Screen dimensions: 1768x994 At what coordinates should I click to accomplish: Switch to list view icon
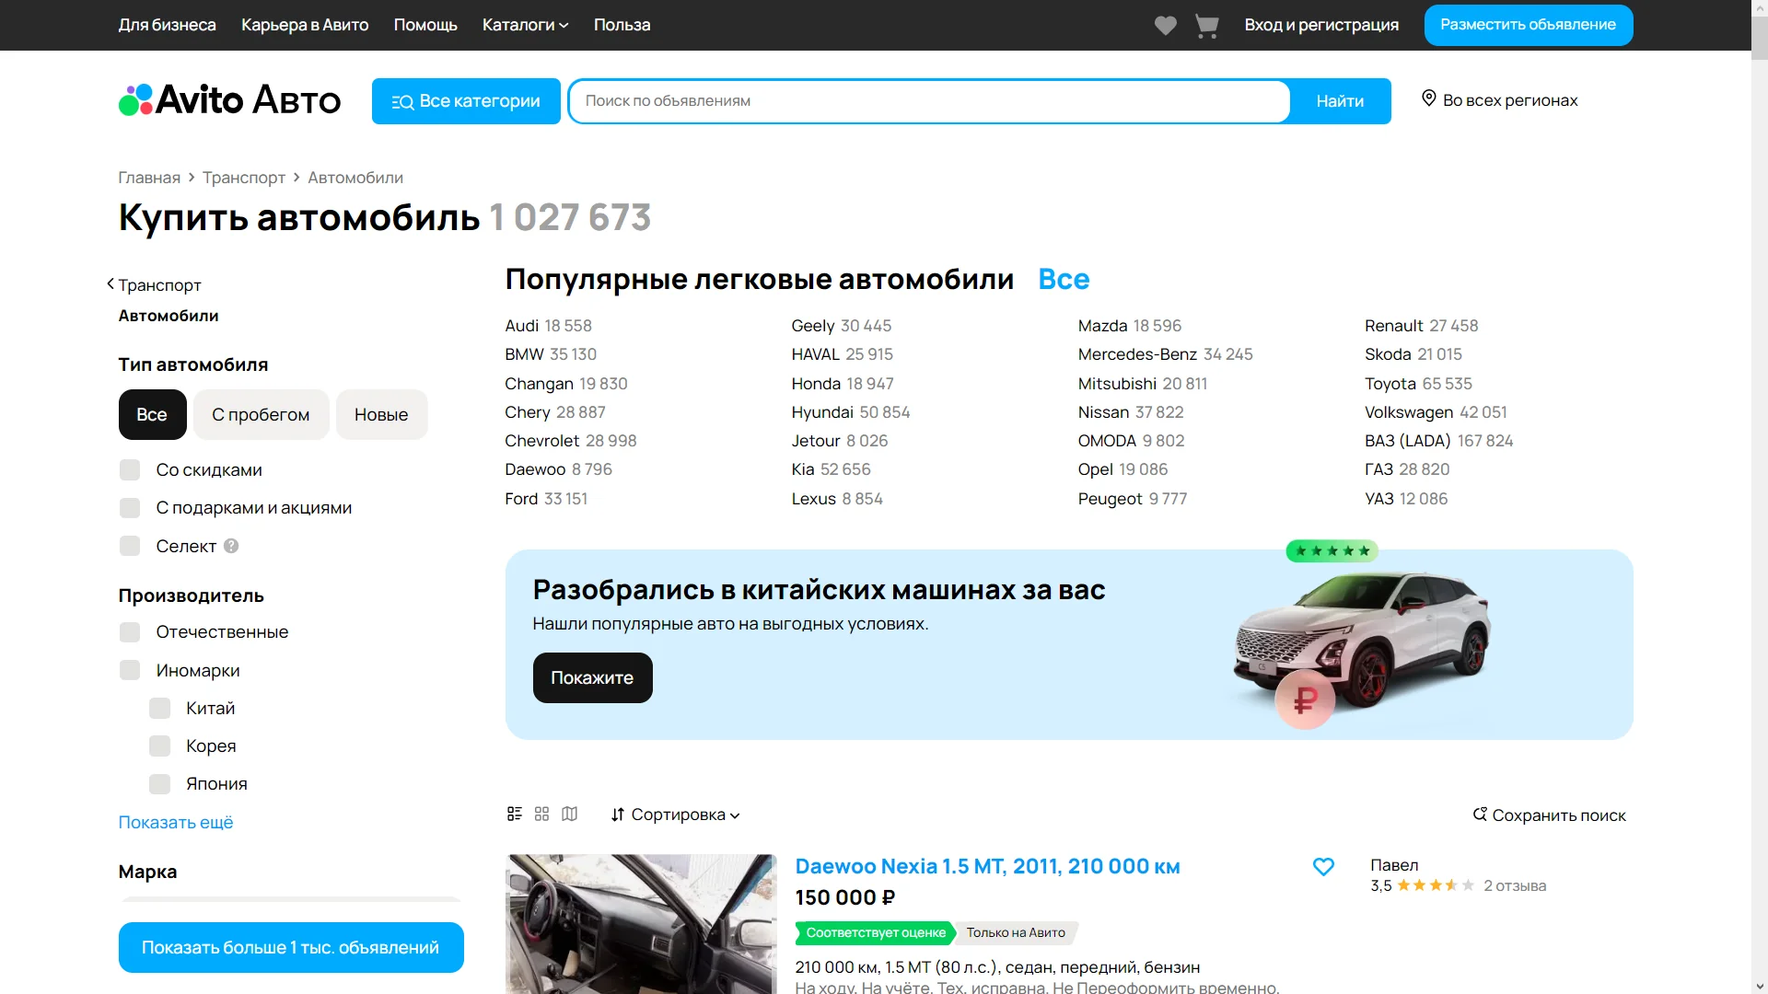(x=514, y=814)
